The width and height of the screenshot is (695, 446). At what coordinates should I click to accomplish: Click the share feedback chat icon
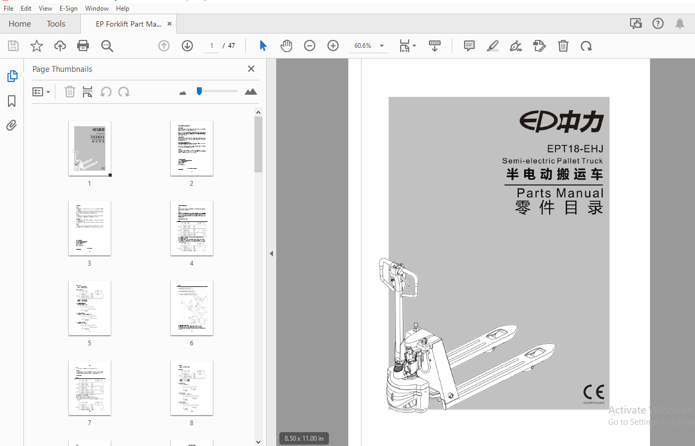[x=635, y=23]
